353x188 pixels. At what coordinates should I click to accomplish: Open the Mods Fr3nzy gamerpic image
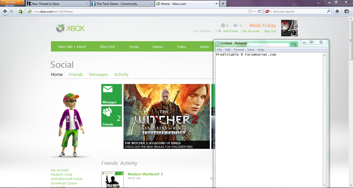tap(289, 28)
